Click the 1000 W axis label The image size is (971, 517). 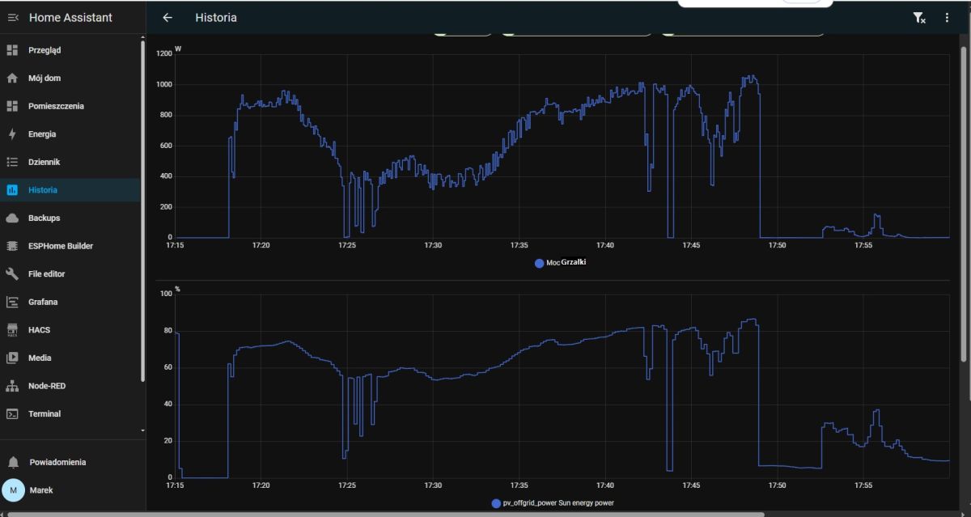[x=164, y=84]
